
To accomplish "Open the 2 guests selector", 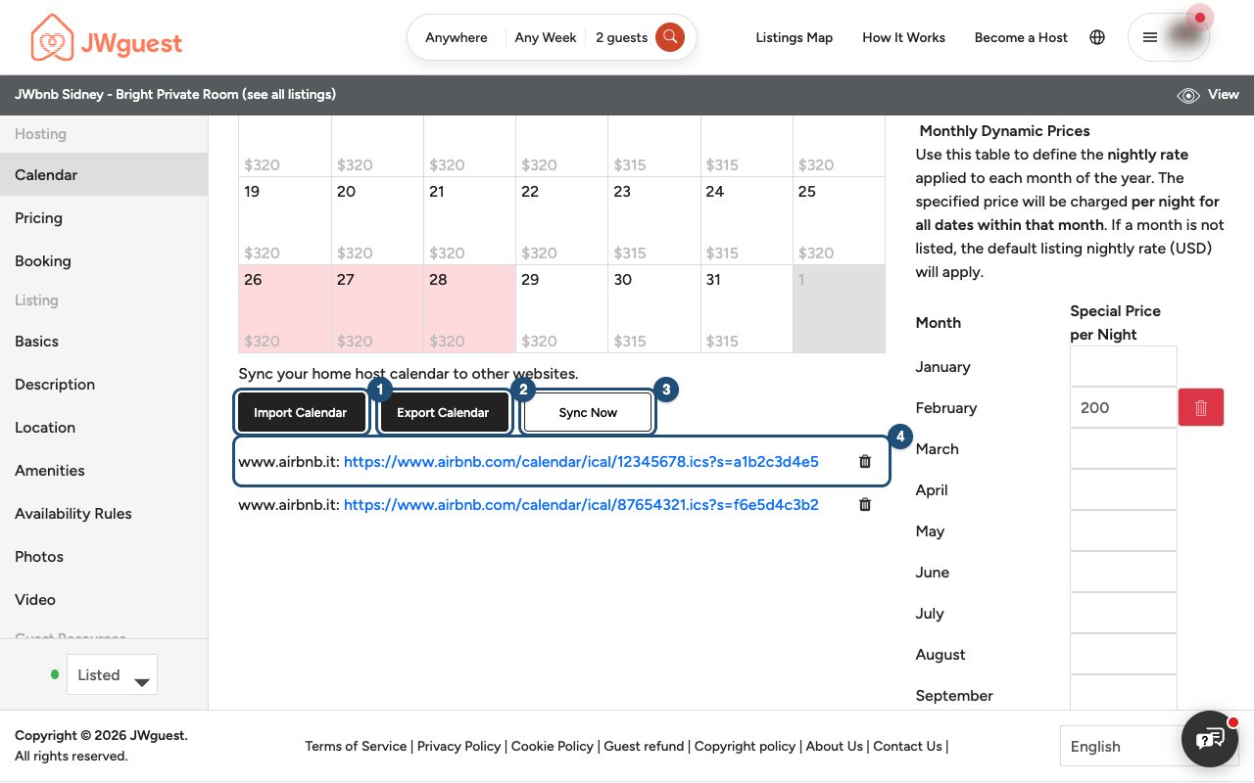I will tap(621, 37).
